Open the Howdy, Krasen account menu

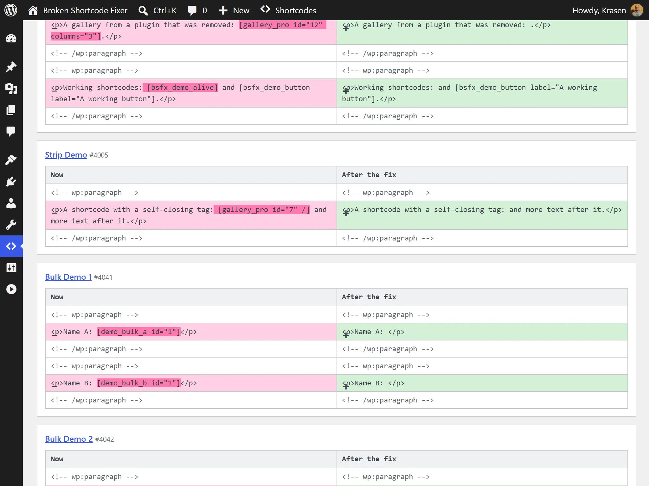coord(607,10)
